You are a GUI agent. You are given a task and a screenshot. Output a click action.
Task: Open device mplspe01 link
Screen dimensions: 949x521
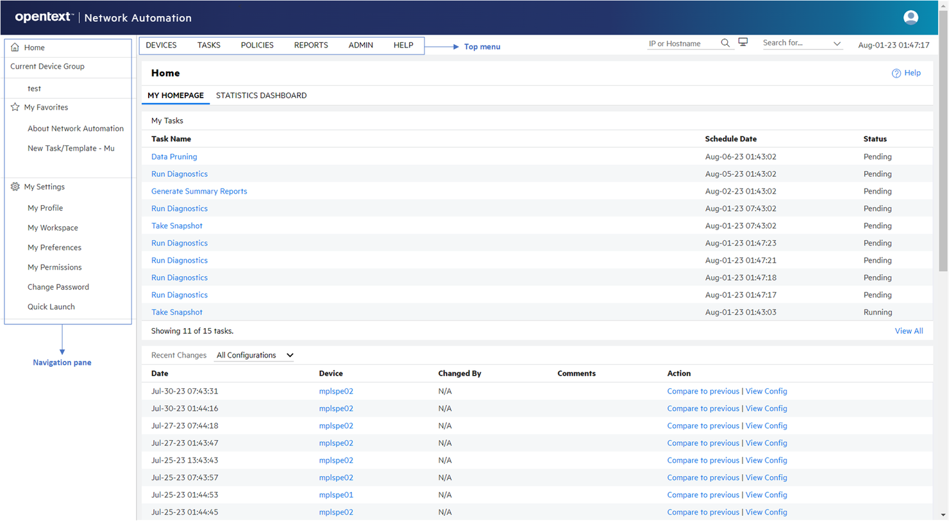(x=336, y=495)
